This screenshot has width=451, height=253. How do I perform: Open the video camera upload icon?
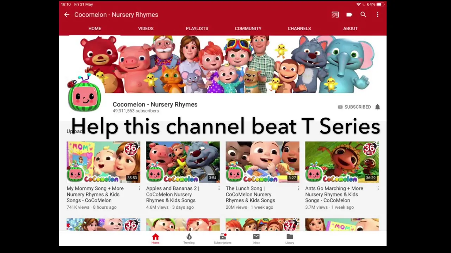[349, 15]
